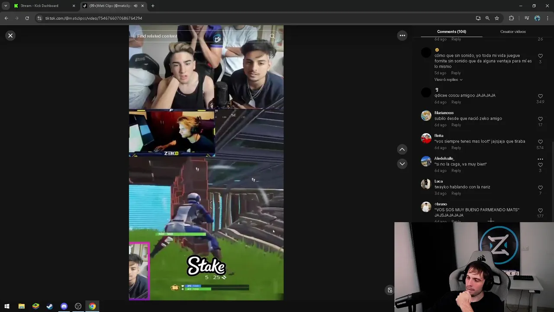
Task: Open the Chrome zoom magnifier icon
Action: [487, 18]
